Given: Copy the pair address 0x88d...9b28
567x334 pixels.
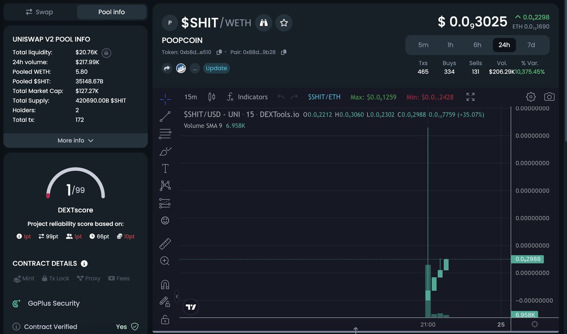Looking at the screenshot, I should 283,52.
